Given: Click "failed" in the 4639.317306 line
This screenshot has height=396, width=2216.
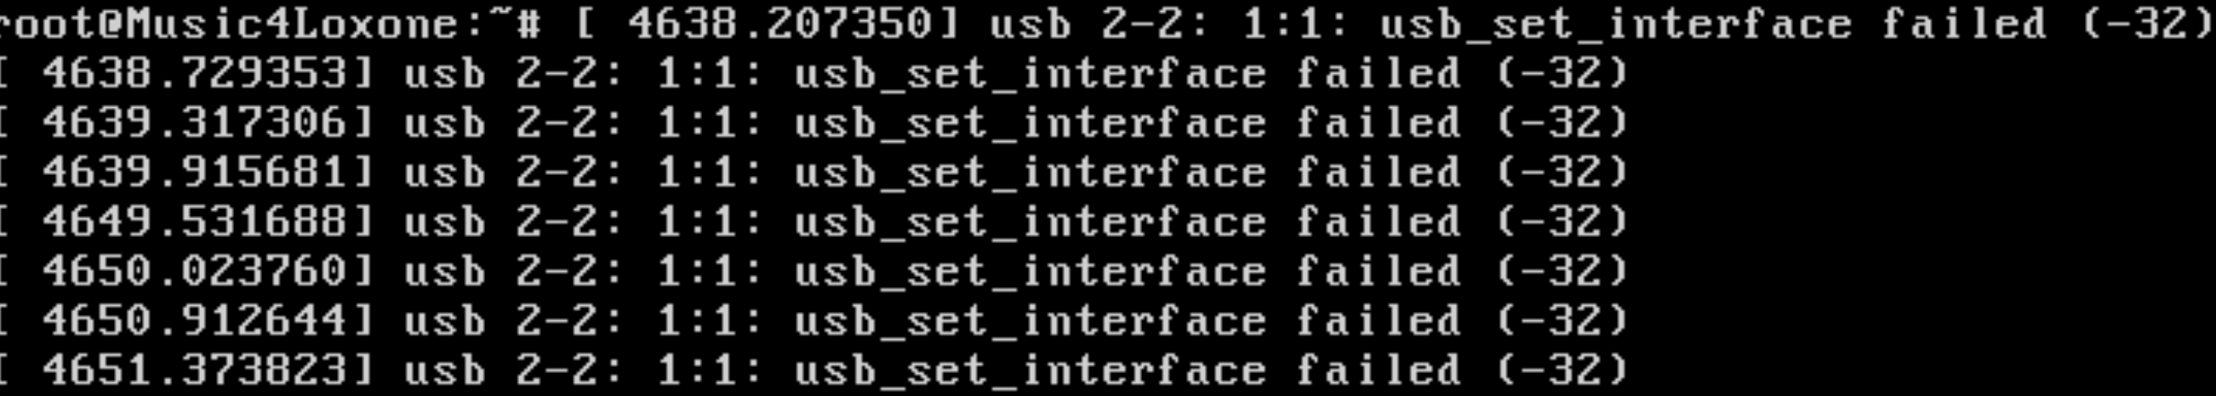Looking at the screenshot, I should (1378, 122).
